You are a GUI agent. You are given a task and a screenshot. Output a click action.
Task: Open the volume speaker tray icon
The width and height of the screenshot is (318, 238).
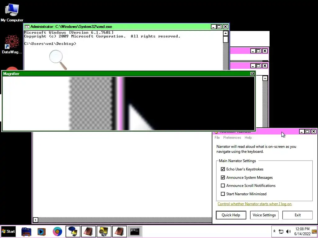(288, 231)
